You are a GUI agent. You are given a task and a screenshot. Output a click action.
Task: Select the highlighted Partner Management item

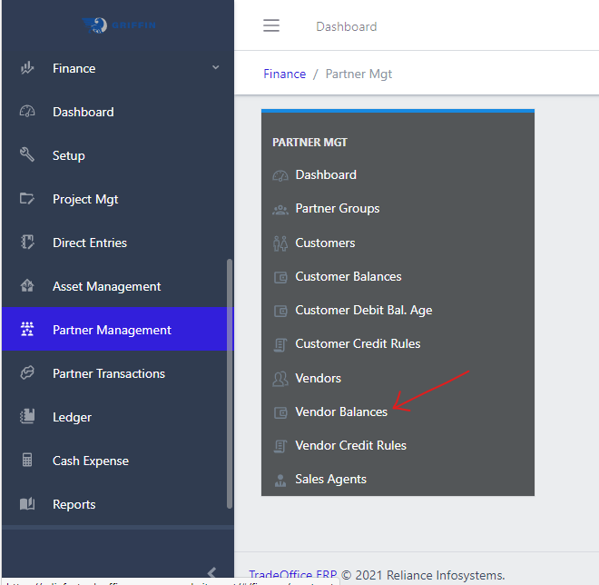tap(118, 329)
